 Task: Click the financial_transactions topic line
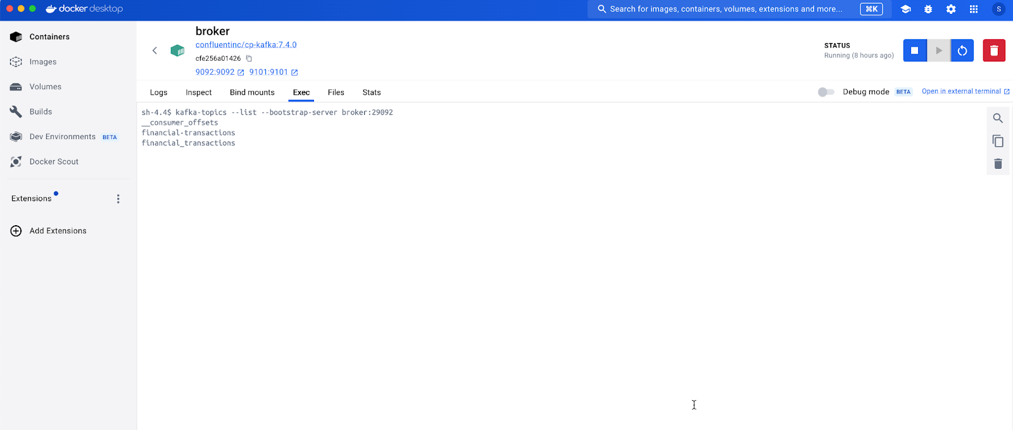tap(189, 143)
